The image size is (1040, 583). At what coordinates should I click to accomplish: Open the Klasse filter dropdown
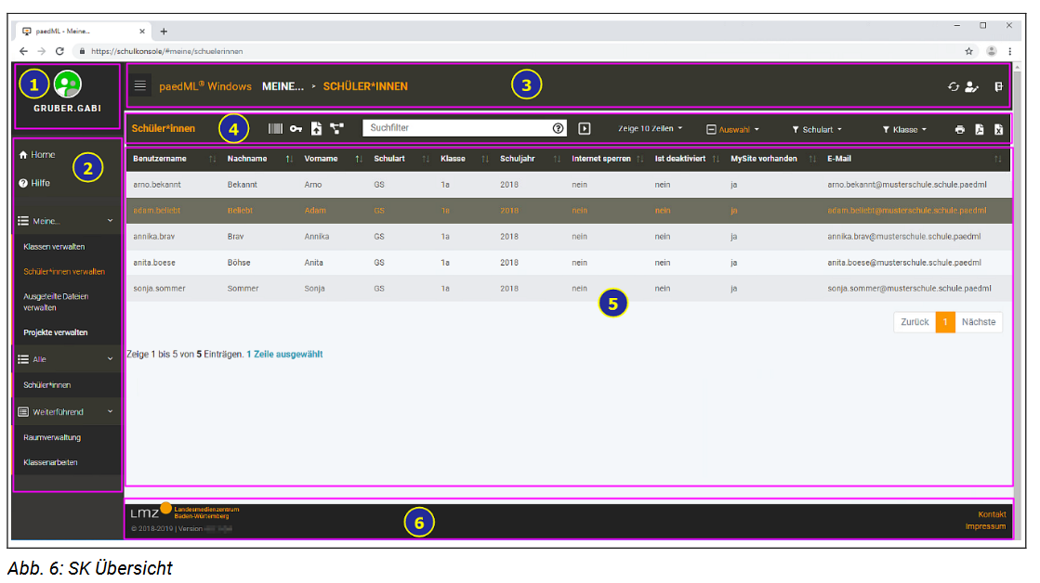tap(904, 130)
